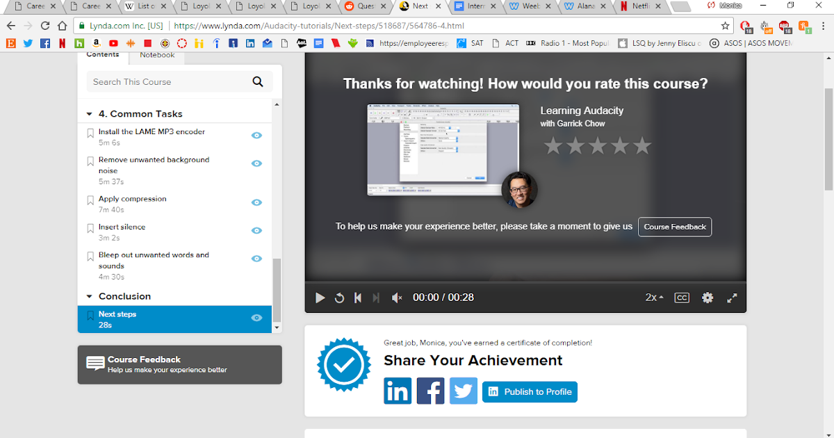Share achievement via the LinkedIn square icon
This screenshot has height=438, width=834.
point(398,391)
